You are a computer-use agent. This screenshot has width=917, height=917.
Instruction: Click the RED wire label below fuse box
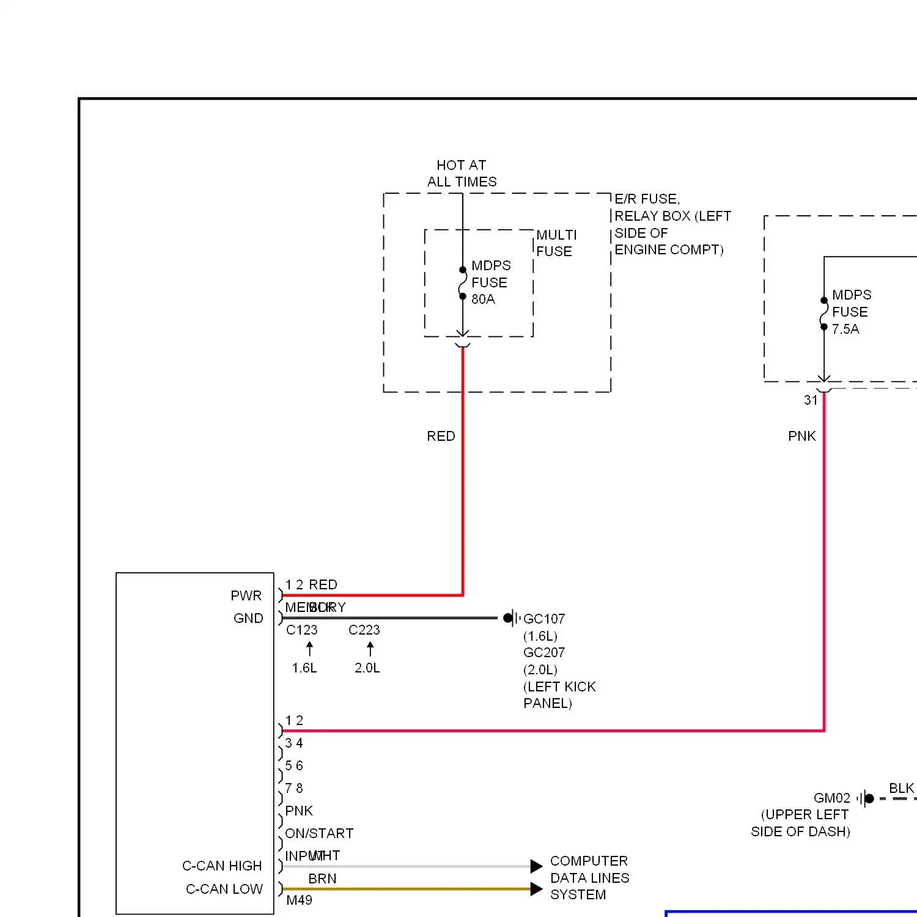coord(441,436)
